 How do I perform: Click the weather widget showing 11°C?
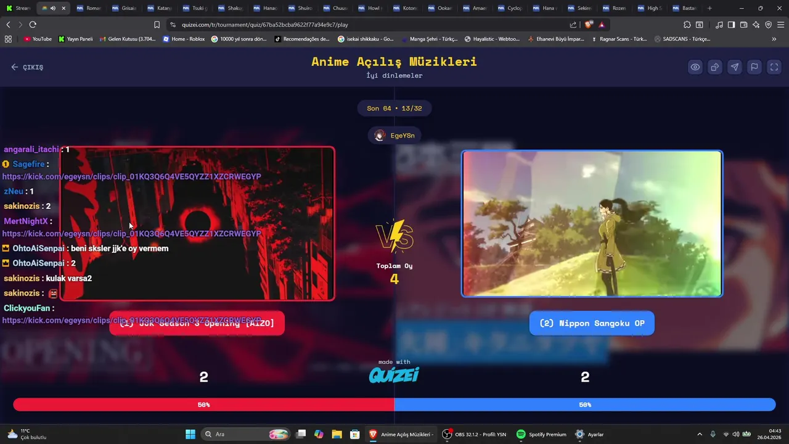(x=27, y=434)
